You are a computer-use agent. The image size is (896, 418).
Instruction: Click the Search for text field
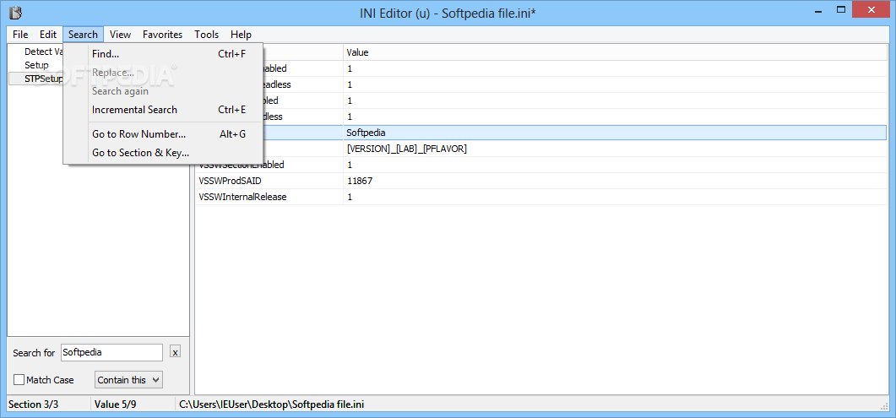click(111, 352)
